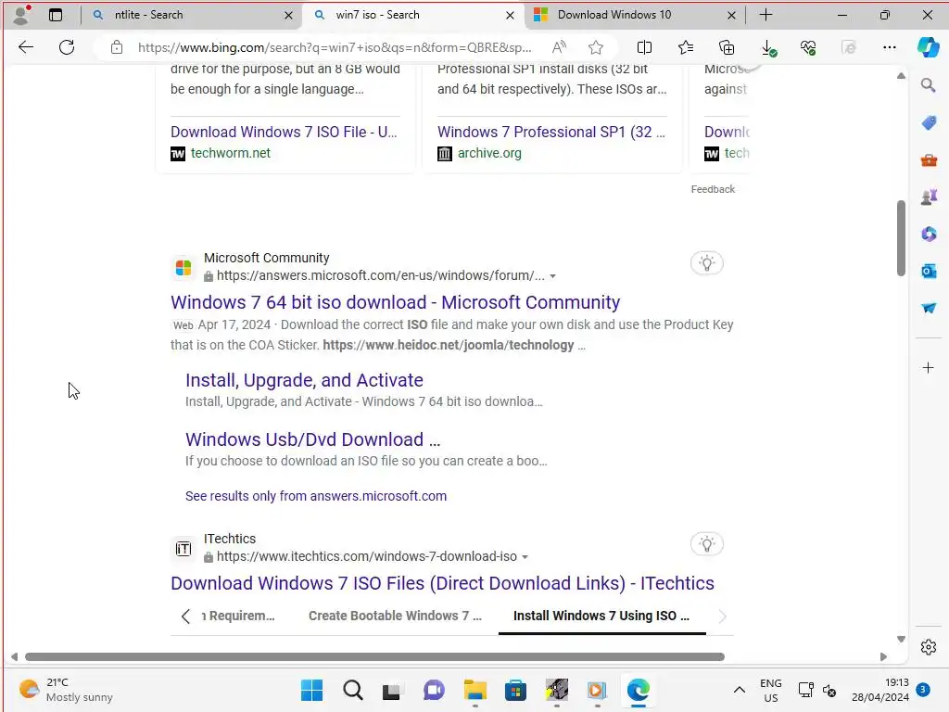Go back with the back arrow
Viewport: 949px width, 712px height.
pos(26,47)
